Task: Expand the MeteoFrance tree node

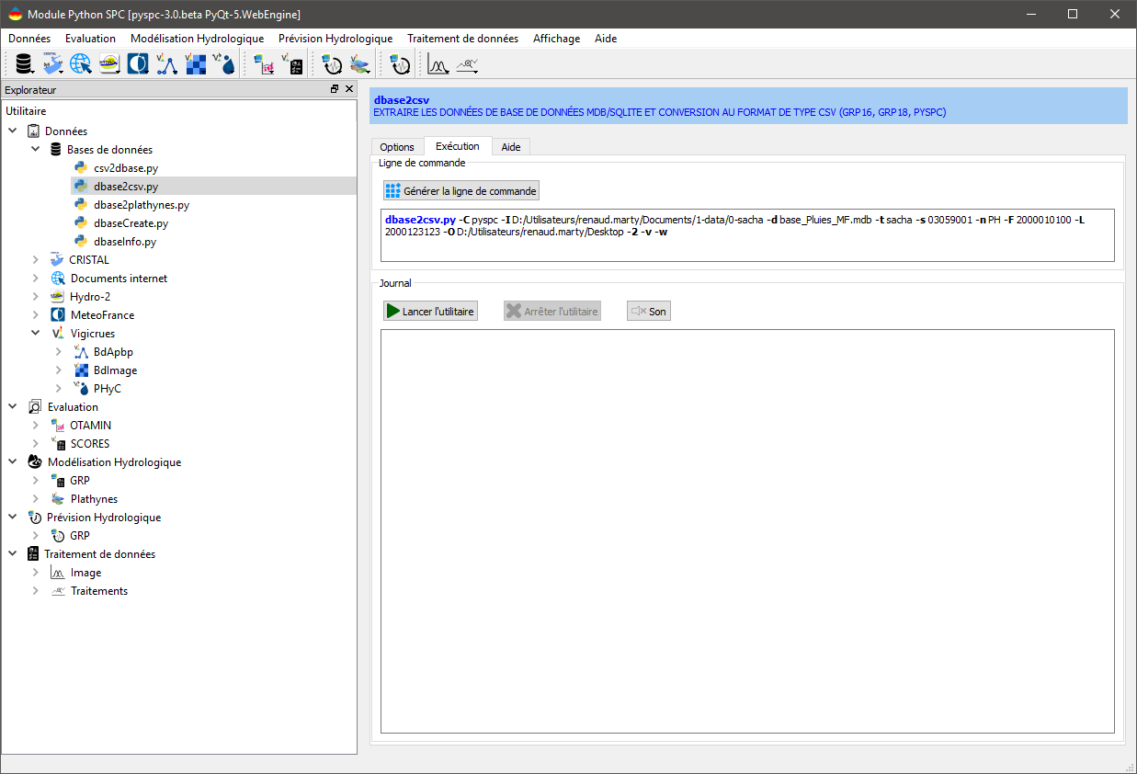Action: pyautogui.click(x=36, y=315)
